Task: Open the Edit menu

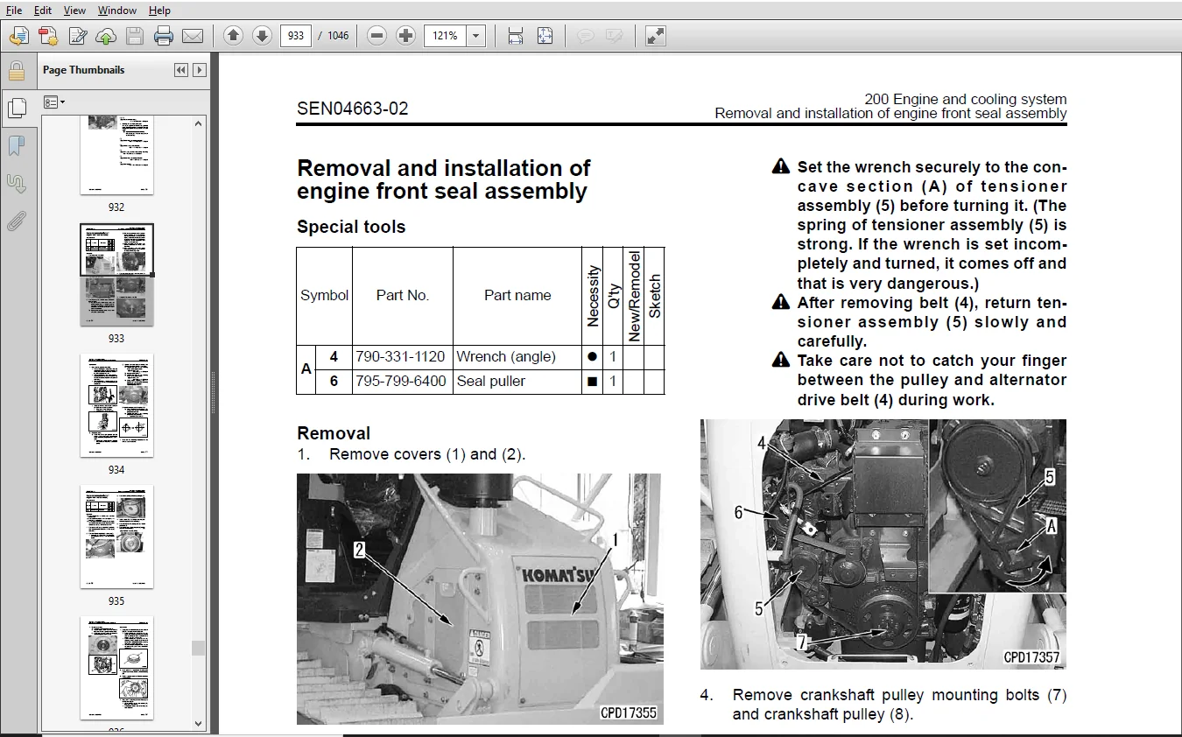Action: (x=42, y=11)
